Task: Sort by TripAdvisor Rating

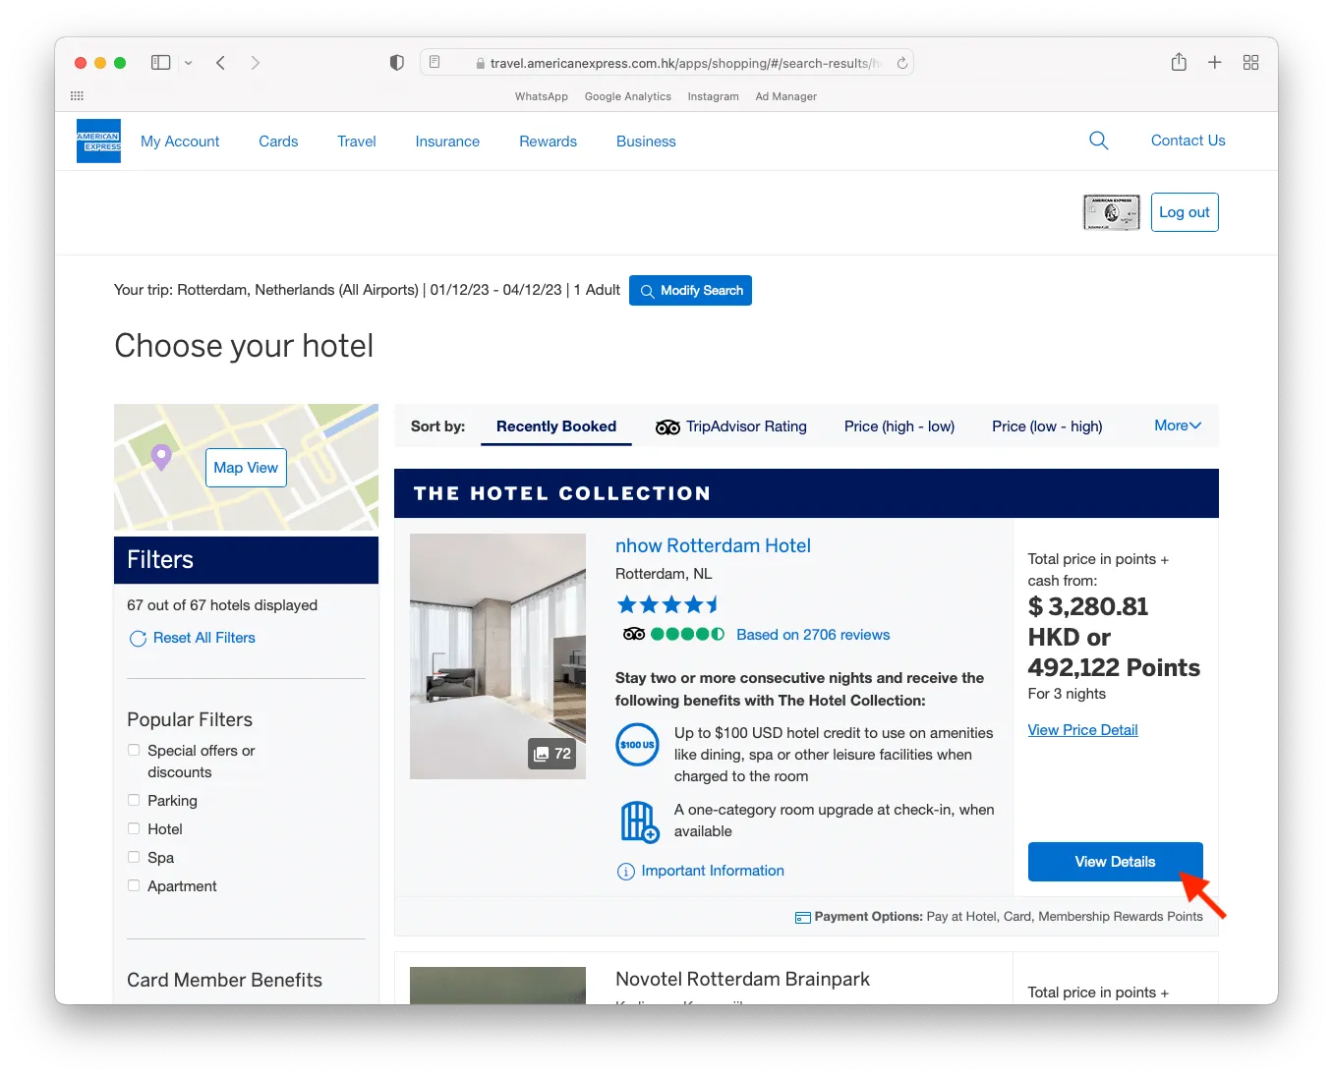Action: tap(731, 426)
